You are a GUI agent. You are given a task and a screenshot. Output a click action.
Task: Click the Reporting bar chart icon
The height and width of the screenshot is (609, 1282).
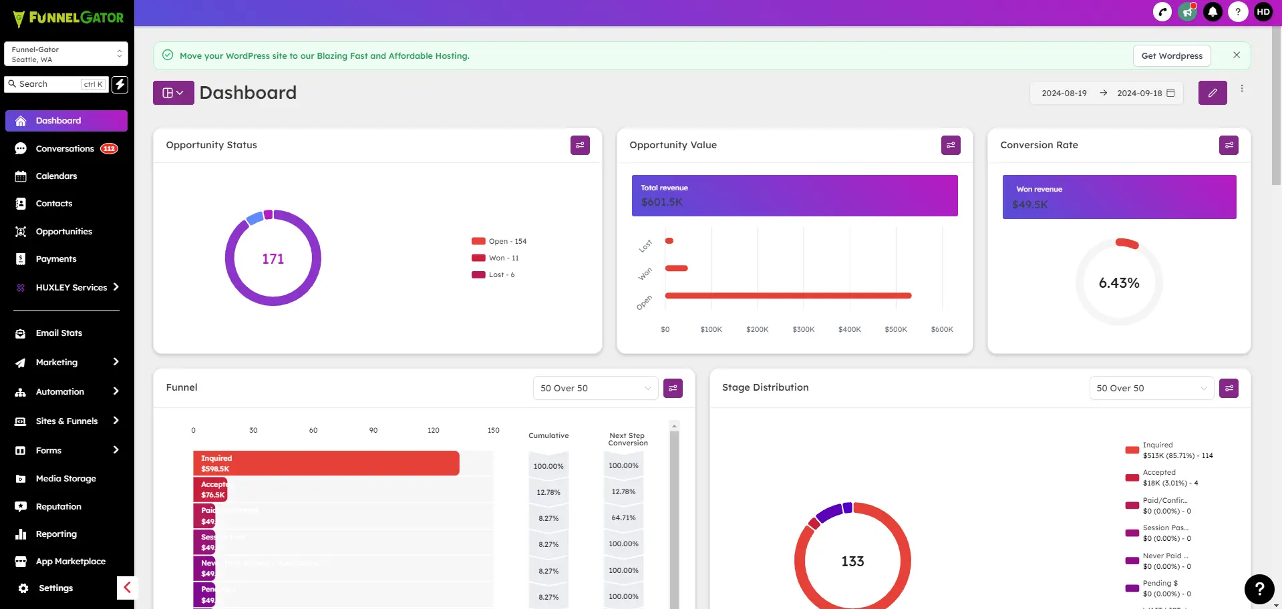point(21,534)
